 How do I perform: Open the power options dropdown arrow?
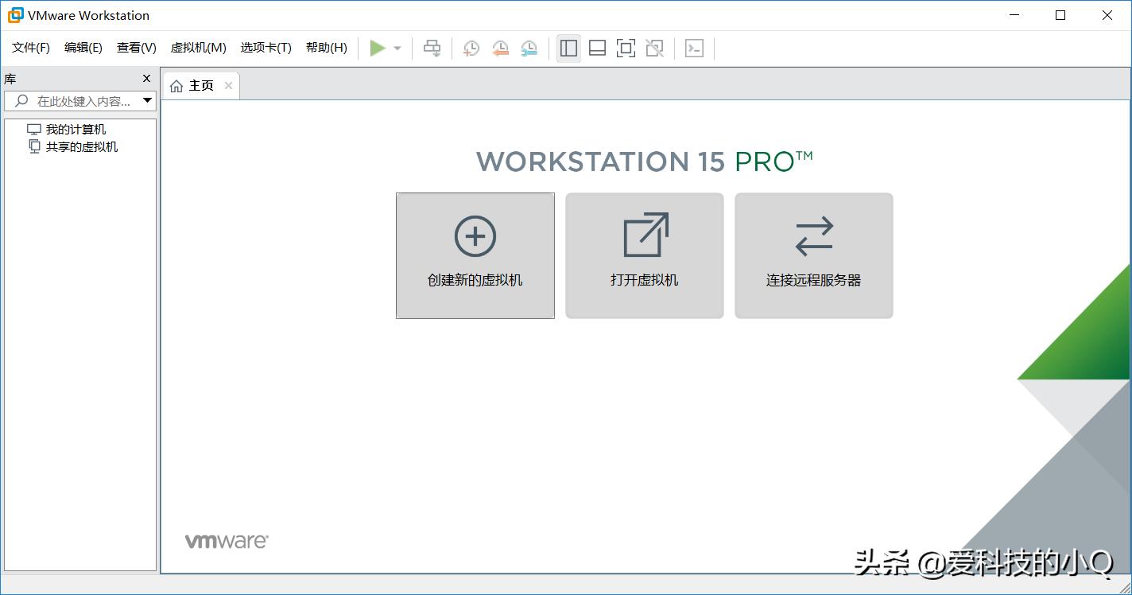click(396, 48)
